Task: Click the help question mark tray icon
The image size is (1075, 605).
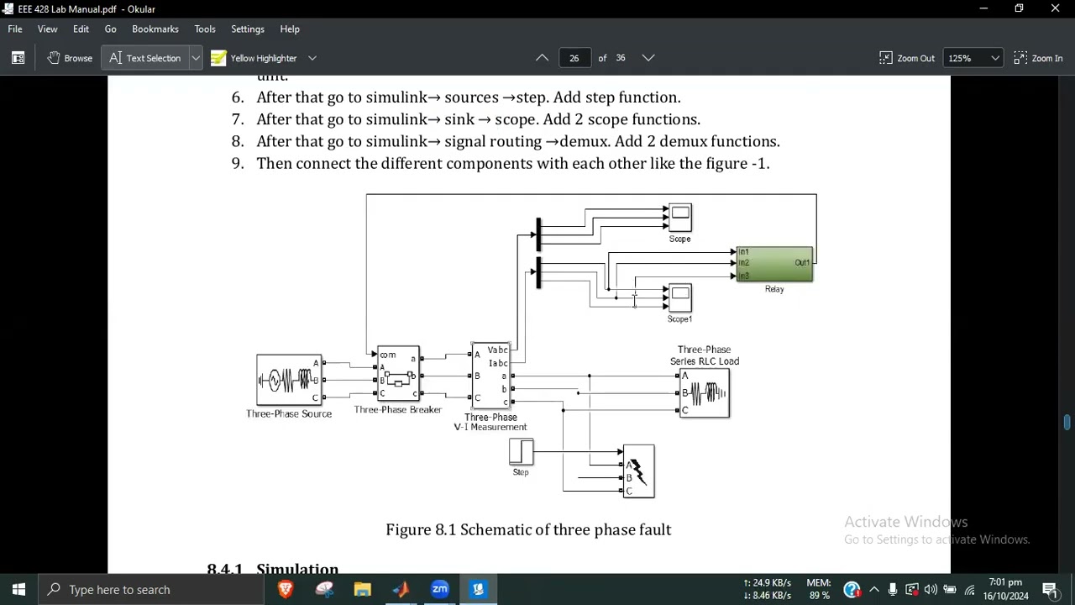Action: [852, 590]
